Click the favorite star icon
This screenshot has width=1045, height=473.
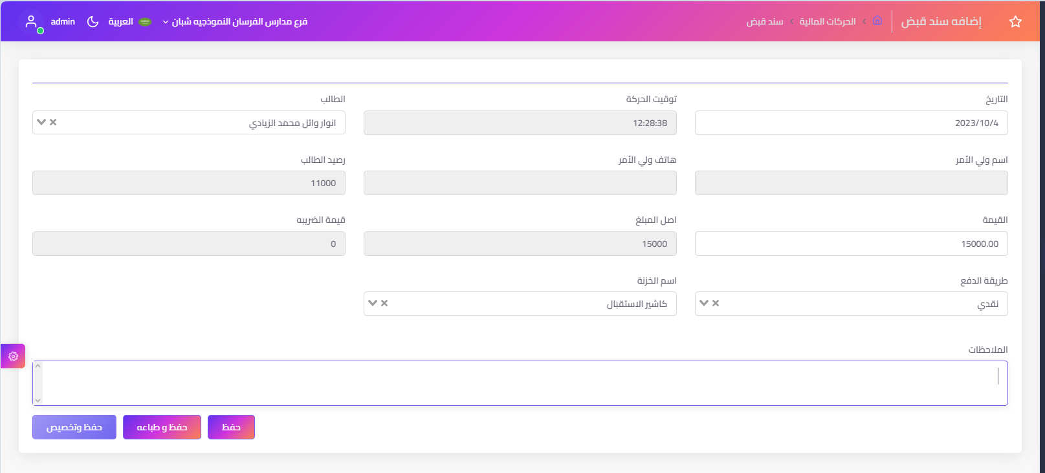1015,22
